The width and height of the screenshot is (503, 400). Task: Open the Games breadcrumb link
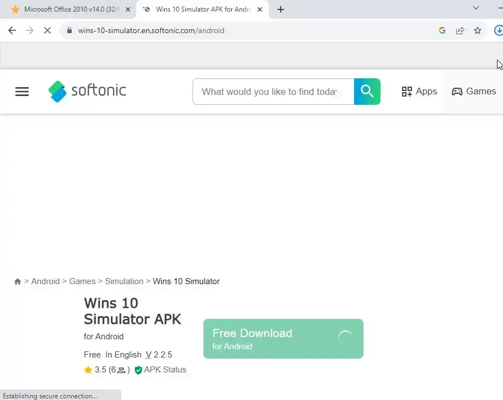click(x=82, y=281)
